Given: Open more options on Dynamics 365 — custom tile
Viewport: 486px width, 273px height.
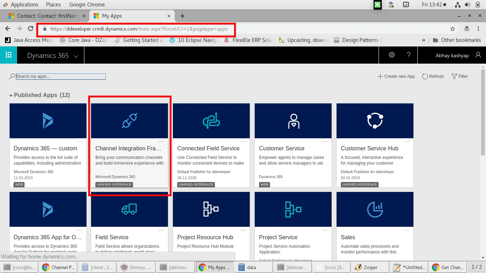Looking at the screenshot, I should [x=80, y=141].
